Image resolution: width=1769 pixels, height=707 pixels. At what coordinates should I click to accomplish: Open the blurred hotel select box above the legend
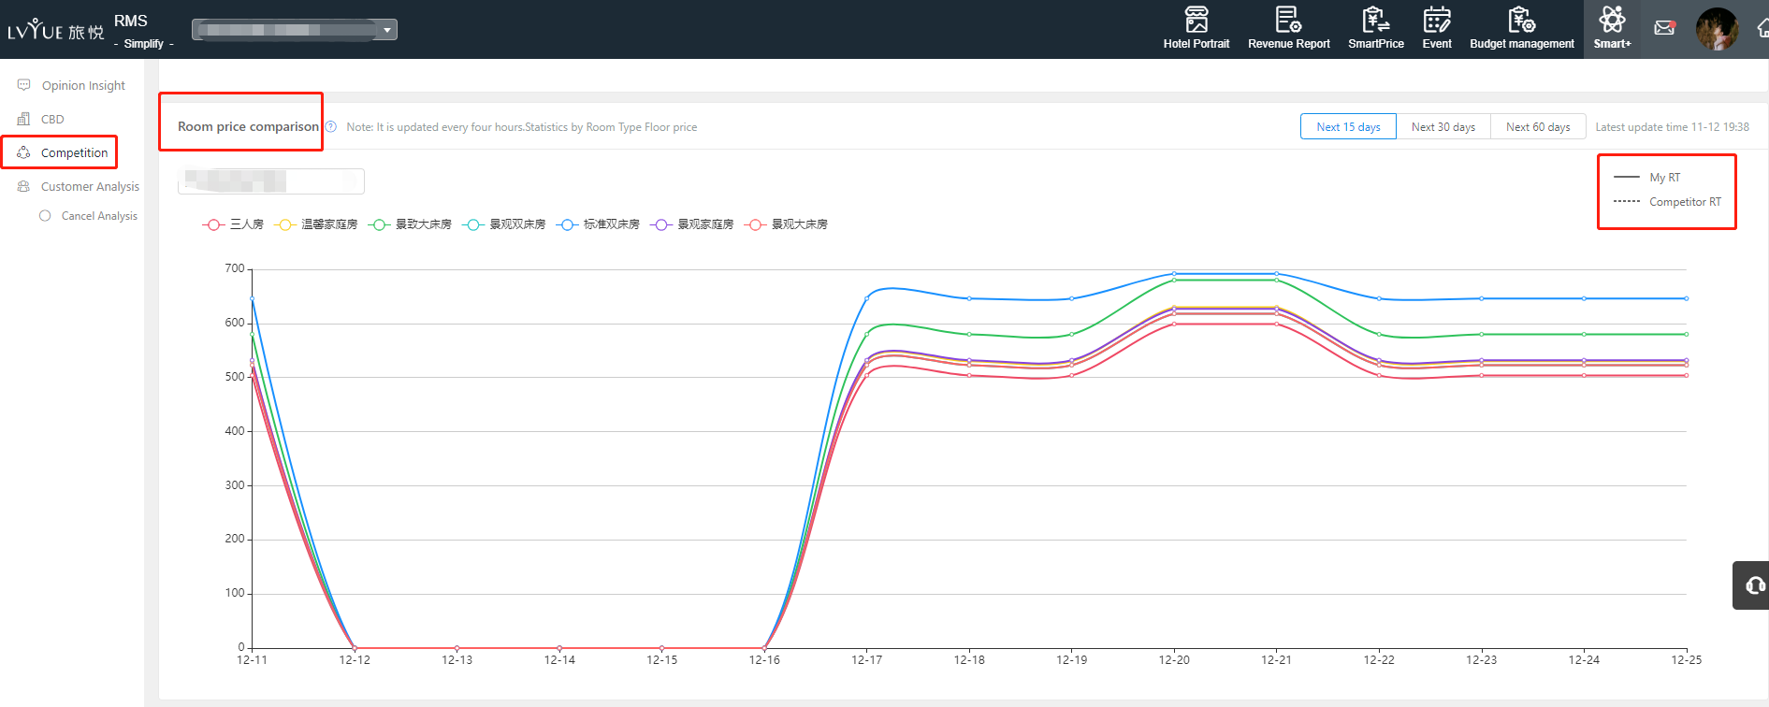tap(271, 180)
